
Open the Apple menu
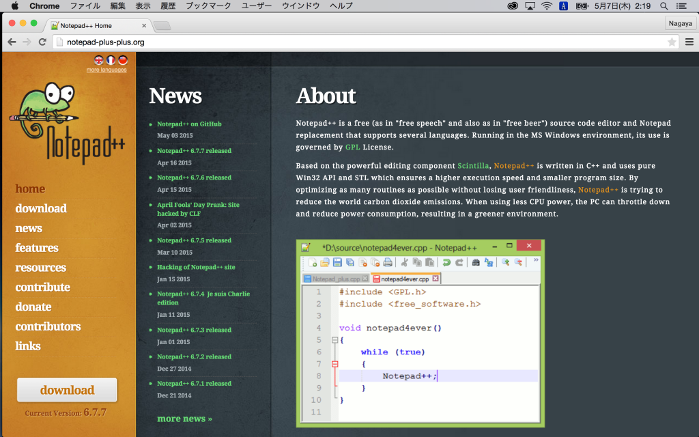15,5
